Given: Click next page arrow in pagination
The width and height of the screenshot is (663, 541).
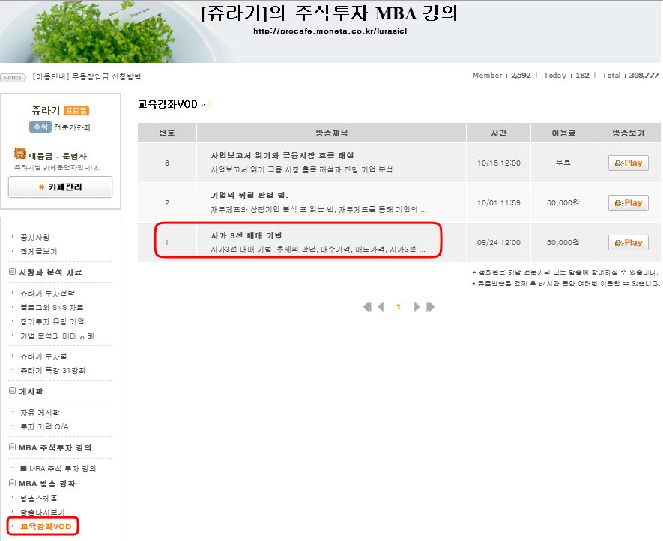Looking at the screenshot, I should 417,306.
